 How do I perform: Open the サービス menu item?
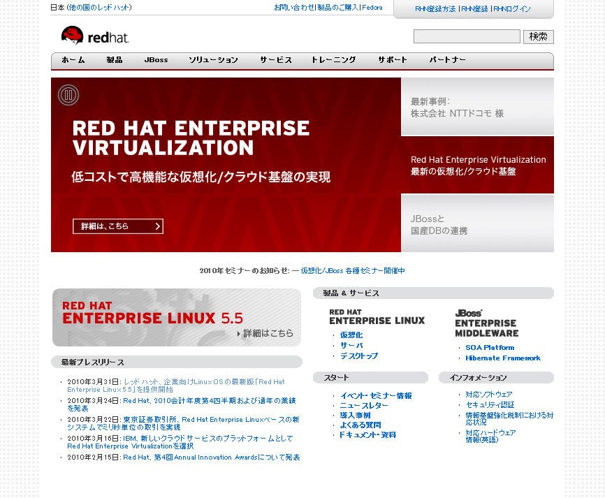click(x=275, y=60)
